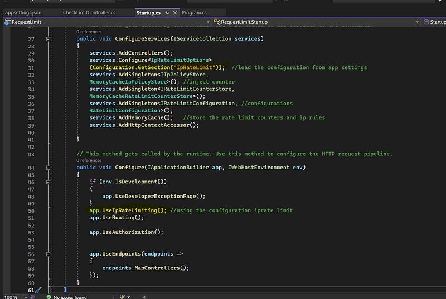
Task: Click the IntelliCode icon beside the zoom percentage
Action: tap(32, 297)
